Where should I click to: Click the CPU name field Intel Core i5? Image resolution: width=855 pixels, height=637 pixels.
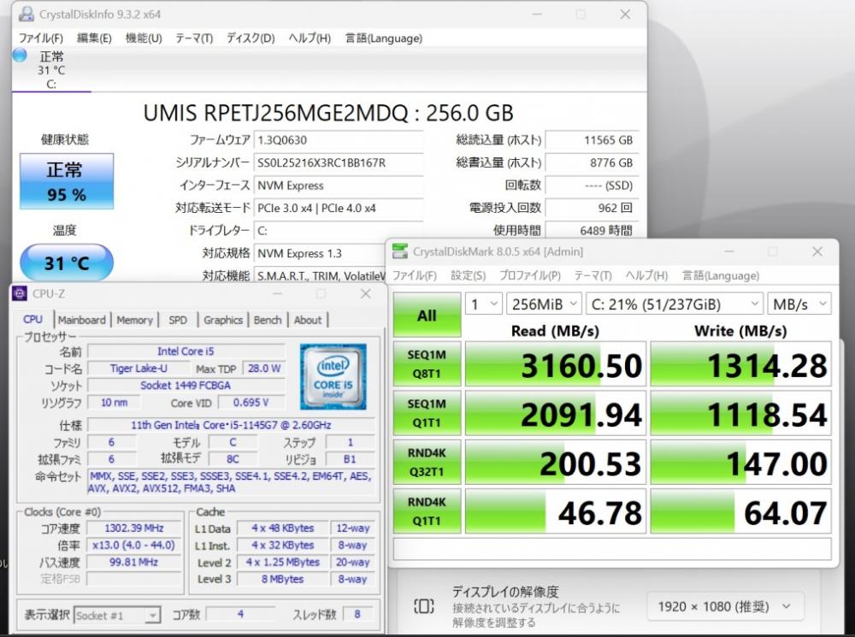point(186,351)
